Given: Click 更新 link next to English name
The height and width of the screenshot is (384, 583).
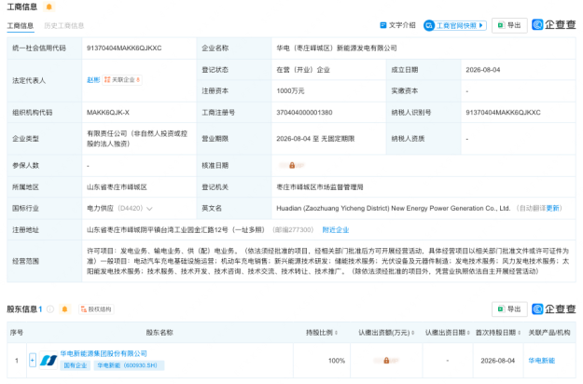Looking at the screenshot, I should [552, 209].
